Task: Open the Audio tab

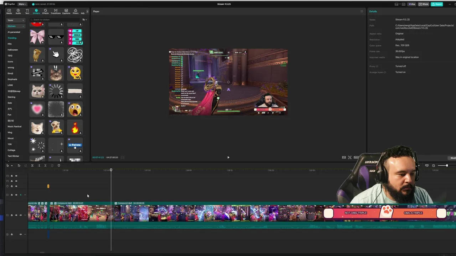Action: 18,11
